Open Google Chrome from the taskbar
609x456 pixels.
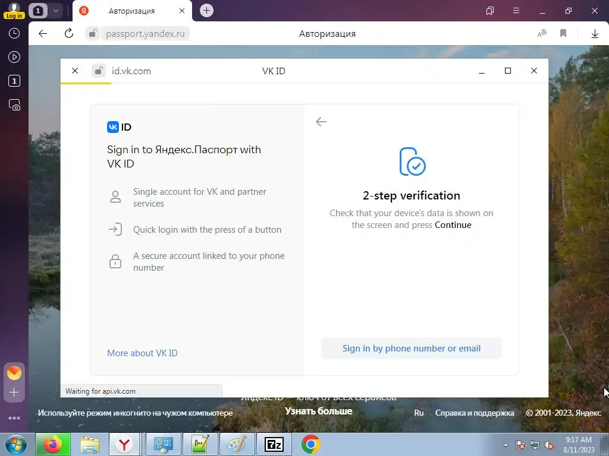[310, 444]
